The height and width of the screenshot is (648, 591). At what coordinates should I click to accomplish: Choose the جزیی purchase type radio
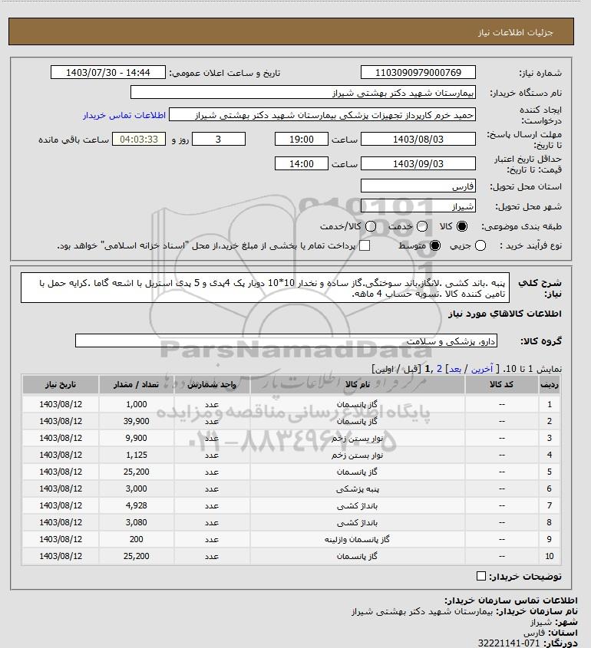coord(480,246)
